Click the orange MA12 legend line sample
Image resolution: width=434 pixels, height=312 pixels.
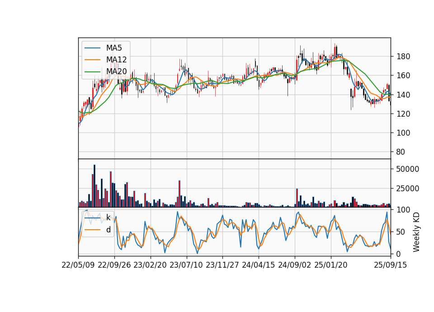(92, 60)
